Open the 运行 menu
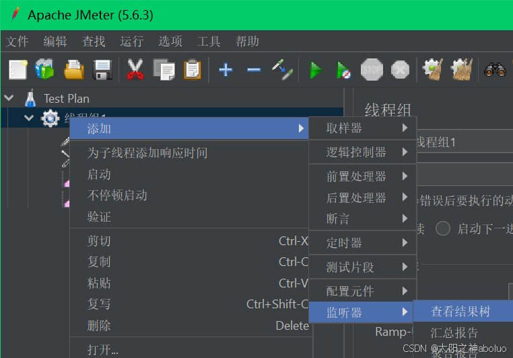 (132, 42)
